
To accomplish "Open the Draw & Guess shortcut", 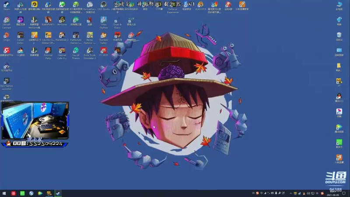I will pyautogui.click(x=117, y=23).
